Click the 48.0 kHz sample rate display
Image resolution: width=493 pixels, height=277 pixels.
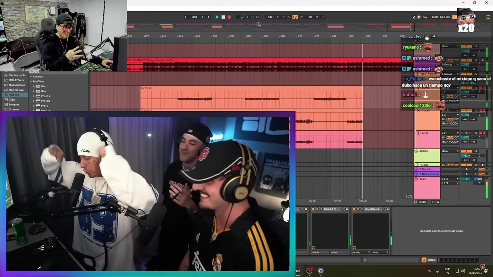pos(445,17)
